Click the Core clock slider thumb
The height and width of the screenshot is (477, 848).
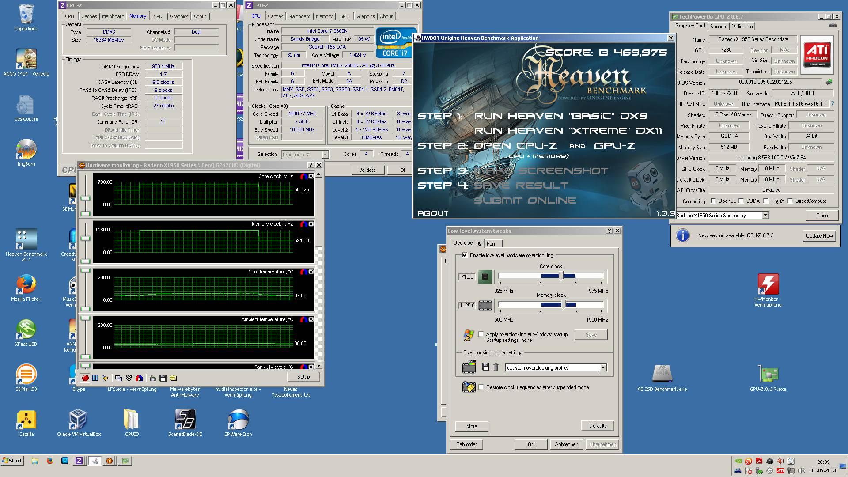click(561, 276)
